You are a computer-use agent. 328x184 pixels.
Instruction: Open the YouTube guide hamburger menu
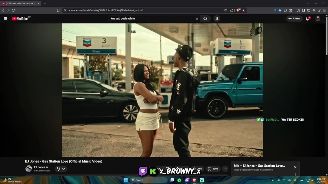(x=5, y=18)
